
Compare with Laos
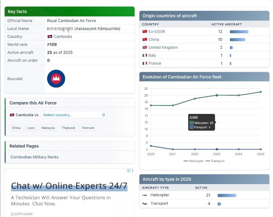(31, 128)
